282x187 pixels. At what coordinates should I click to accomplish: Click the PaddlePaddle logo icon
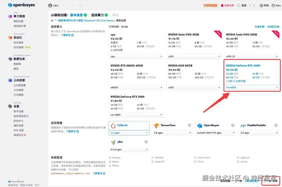click(243, 126)
